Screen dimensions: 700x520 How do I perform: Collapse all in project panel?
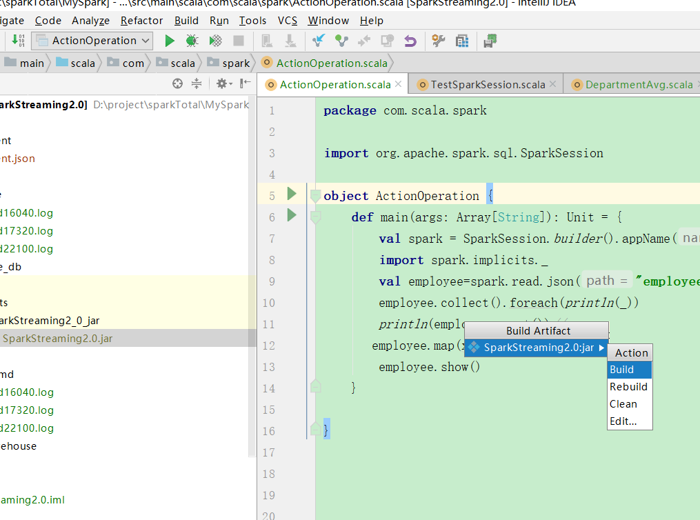click(x=197, y=83)
